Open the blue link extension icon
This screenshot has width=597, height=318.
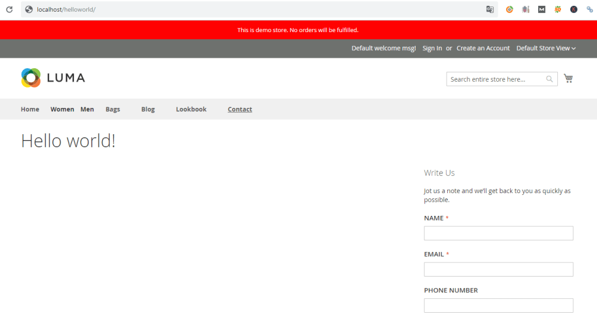pyautogui.click(x=590, y=9)
